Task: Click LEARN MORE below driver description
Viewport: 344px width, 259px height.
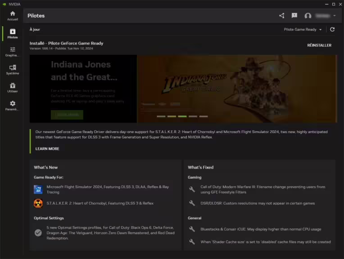Action: [47, 149]
